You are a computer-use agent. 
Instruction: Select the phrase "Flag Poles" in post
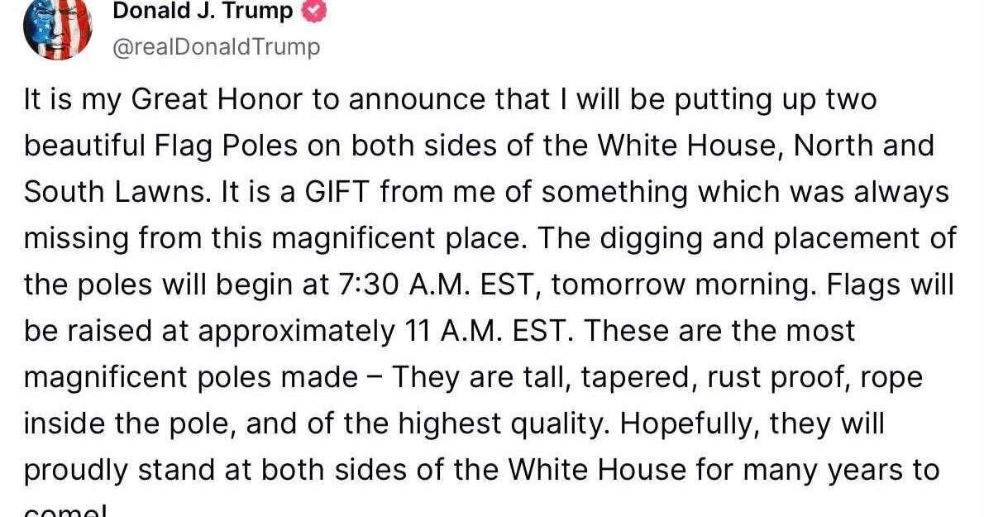click(x=226, y=146)
